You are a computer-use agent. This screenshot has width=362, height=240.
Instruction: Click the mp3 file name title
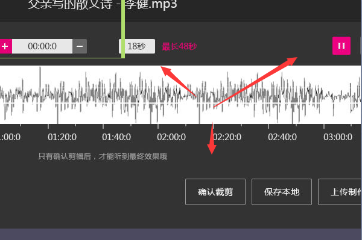[x=103, y=5]
